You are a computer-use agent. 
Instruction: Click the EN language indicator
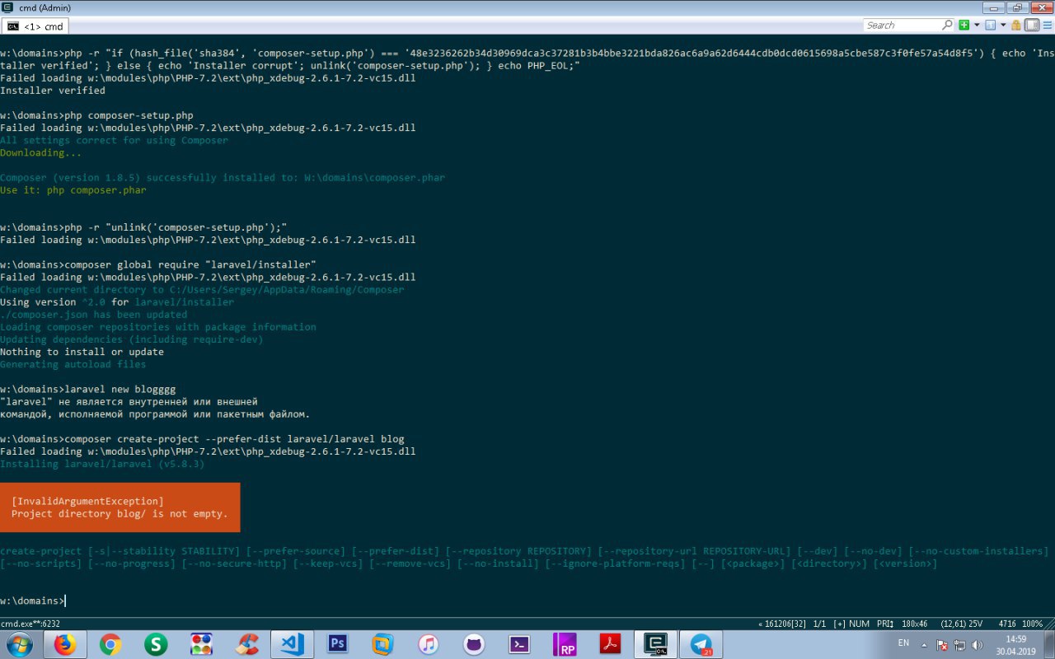coord(903,643)
